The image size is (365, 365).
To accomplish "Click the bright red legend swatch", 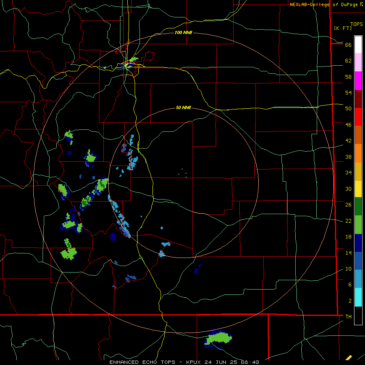I will tap(358, 117).
